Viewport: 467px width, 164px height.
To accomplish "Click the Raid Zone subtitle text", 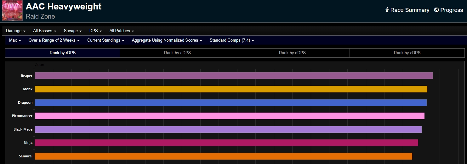I will pos(40,17).
